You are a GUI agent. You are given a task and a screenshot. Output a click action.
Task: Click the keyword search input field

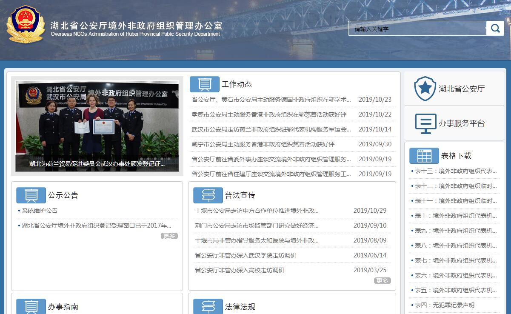[x=417, y=29]
